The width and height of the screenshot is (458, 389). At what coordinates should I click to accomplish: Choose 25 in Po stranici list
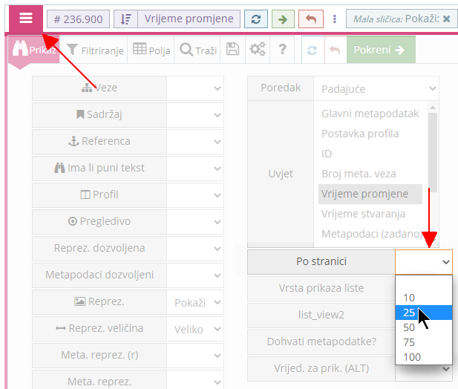tap(424, 313)
